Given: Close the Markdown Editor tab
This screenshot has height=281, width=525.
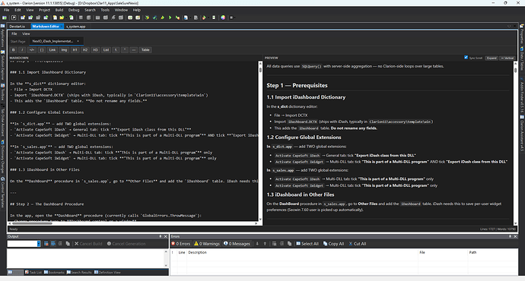Looking at the screenshot, I should point(62,27).
